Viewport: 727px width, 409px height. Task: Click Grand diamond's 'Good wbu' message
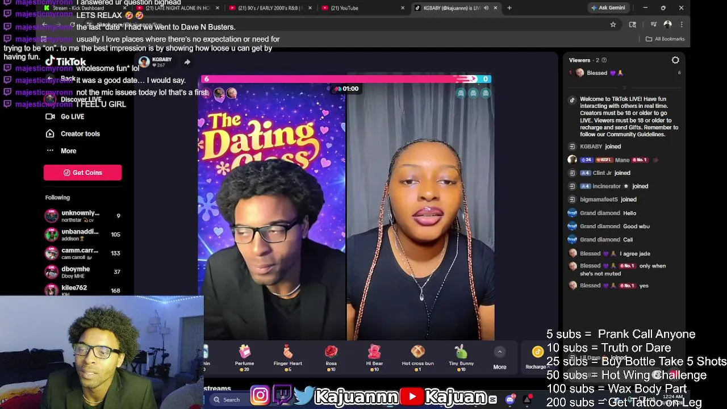(609, 226)
